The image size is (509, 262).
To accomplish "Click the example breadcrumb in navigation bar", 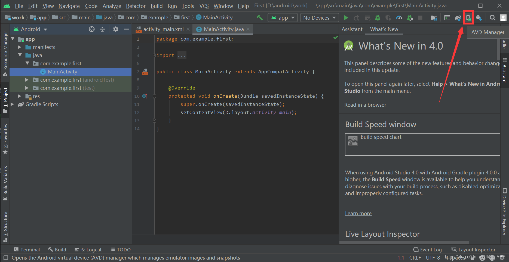I will point(155,18).
